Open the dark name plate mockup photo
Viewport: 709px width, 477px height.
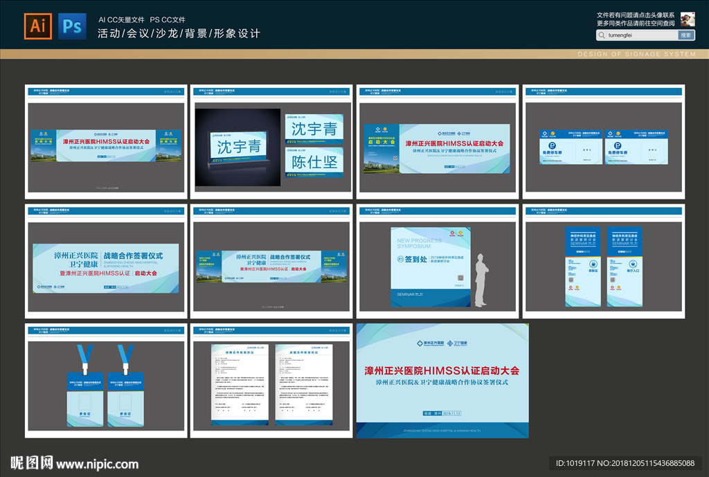click(x=237, y=147)
